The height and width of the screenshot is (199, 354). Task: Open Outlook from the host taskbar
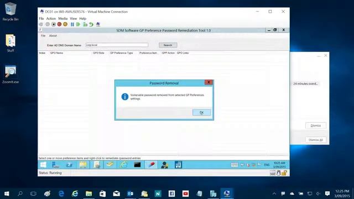(131, 193)
